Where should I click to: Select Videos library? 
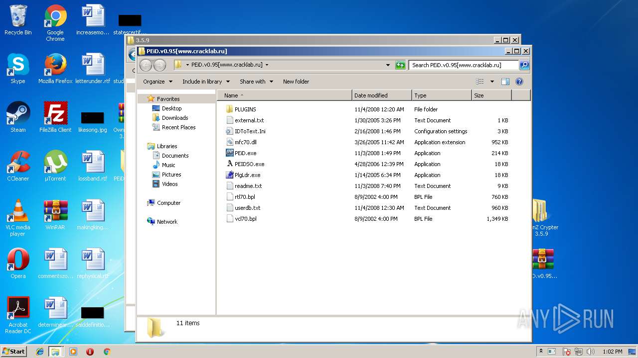[169, 184]
